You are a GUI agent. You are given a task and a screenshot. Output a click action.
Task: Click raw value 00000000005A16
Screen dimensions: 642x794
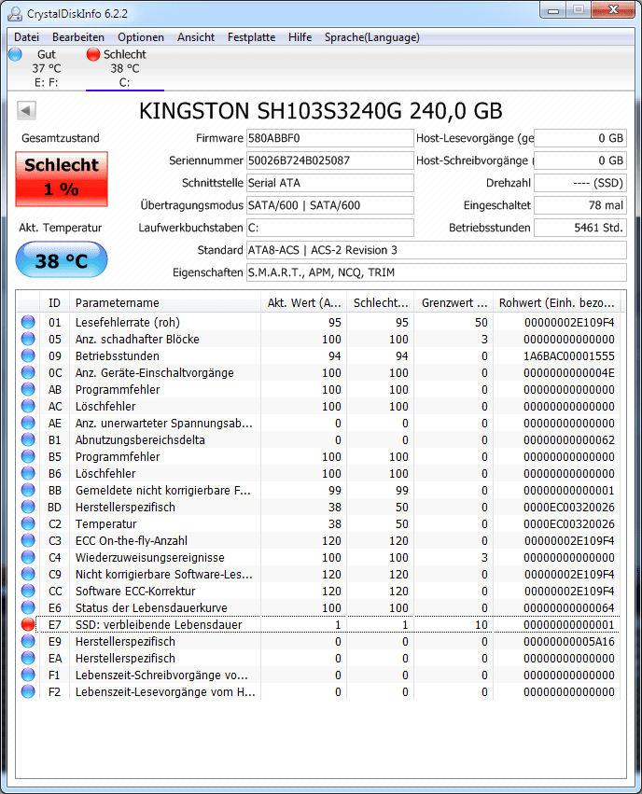coord(568,642)
